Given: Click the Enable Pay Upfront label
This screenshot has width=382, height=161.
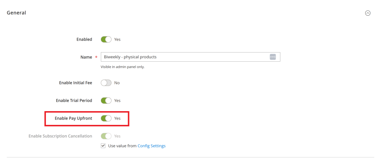Looking at the screenshot, I should (x=73, y=118).
